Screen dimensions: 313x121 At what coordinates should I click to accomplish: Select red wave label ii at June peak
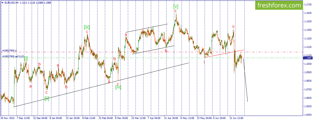click(233, 26)
